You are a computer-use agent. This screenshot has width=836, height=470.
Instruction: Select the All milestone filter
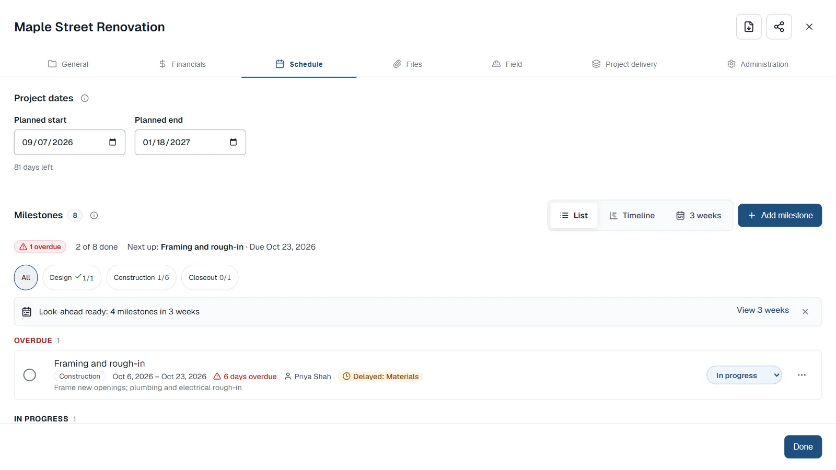[26, 277]
